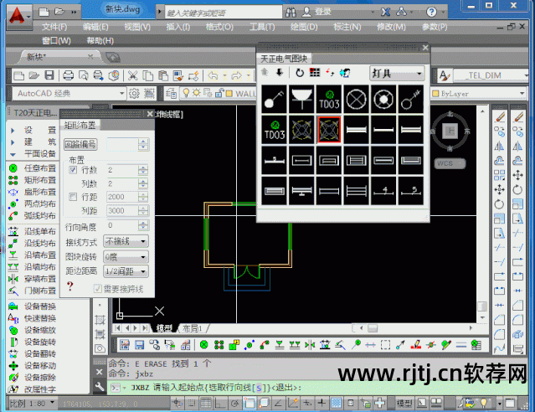Click the down arrow in block palette

[x=279, y=74]
